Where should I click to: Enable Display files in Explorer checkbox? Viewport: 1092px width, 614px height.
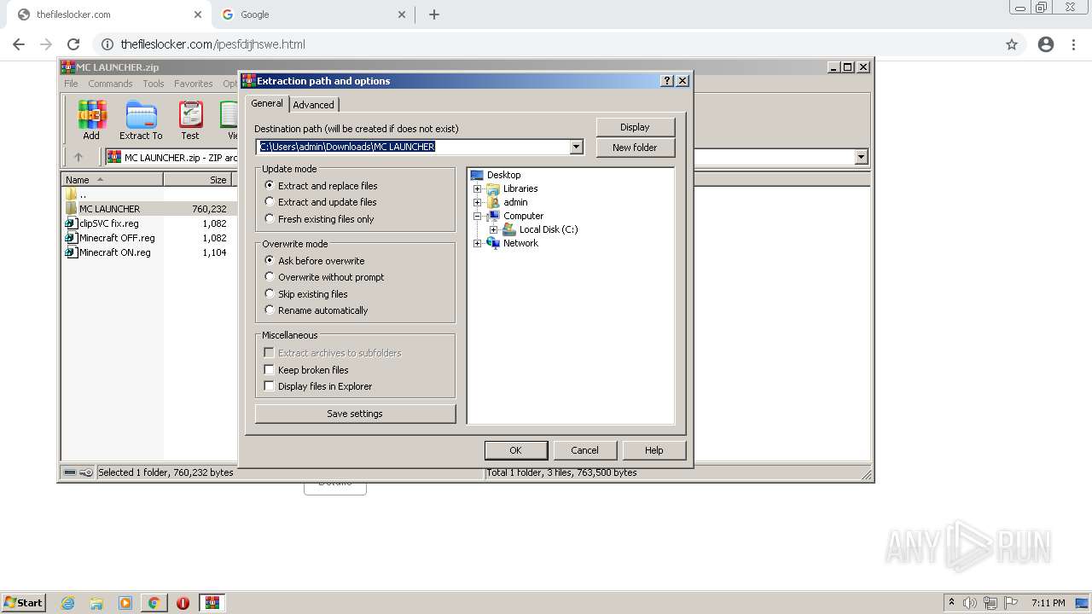point(270,386)
